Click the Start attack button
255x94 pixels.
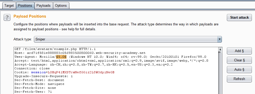pyautogui.click(x=239, y=17)
